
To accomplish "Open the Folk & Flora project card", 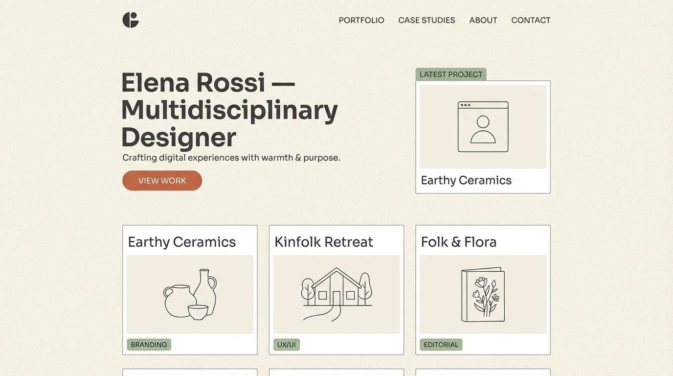I will (x=483, y=290).
